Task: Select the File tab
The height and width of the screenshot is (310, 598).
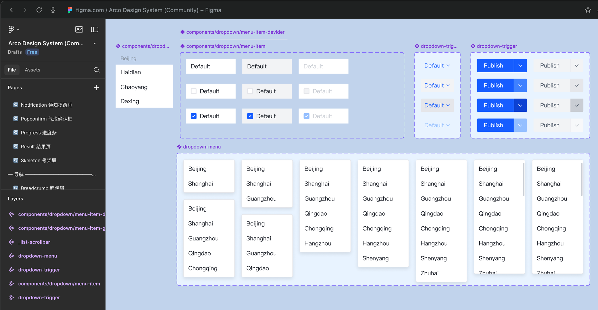Action: click(x=12, y=70)
